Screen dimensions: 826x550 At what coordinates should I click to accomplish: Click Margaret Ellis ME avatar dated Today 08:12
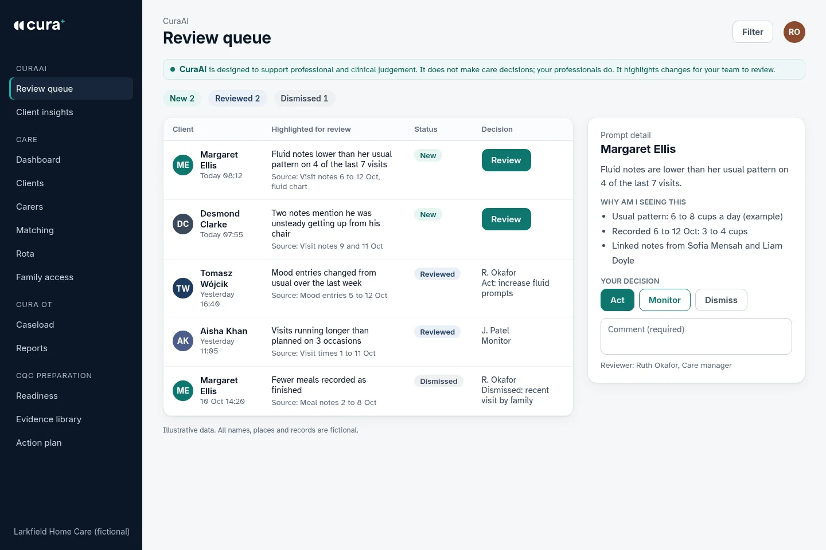click(x=183, y=165)
